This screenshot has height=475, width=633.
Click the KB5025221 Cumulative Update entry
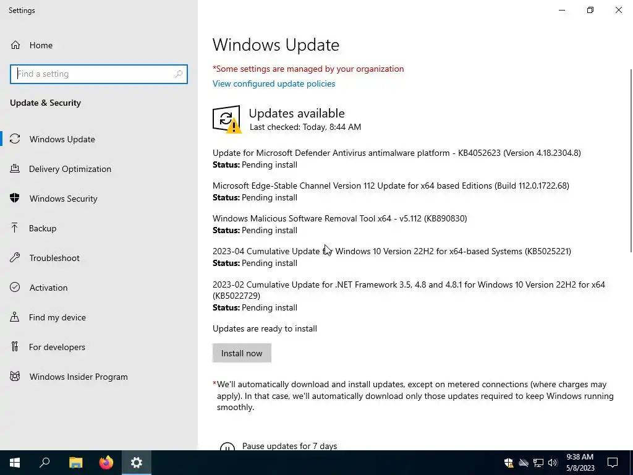[392, 251]
